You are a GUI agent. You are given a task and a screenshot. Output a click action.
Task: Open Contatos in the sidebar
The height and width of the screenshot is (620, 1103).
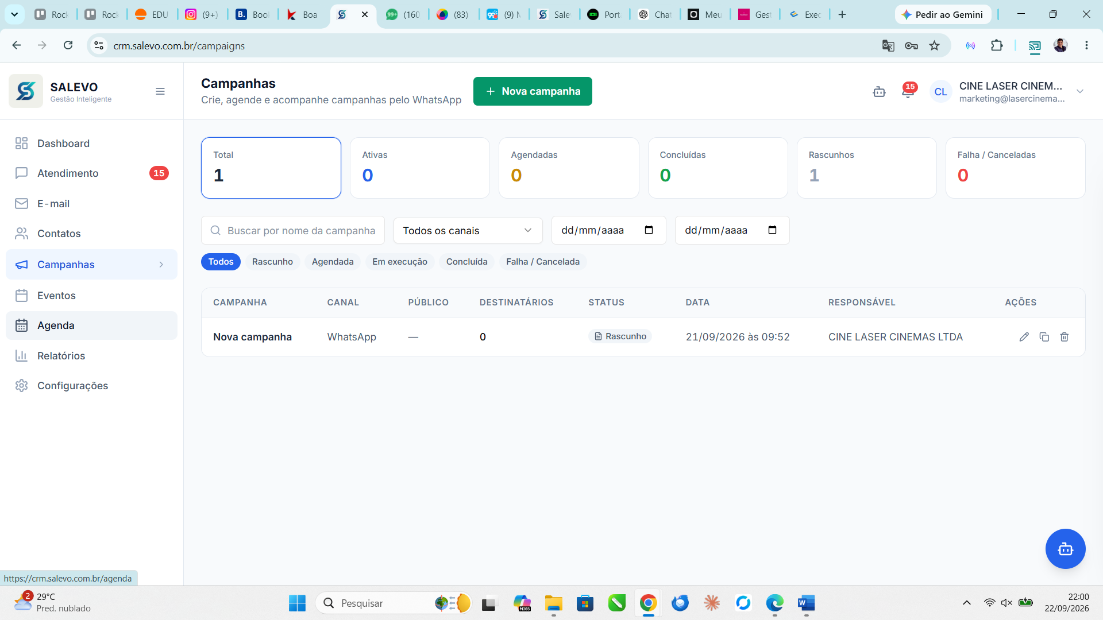point(91,234)
